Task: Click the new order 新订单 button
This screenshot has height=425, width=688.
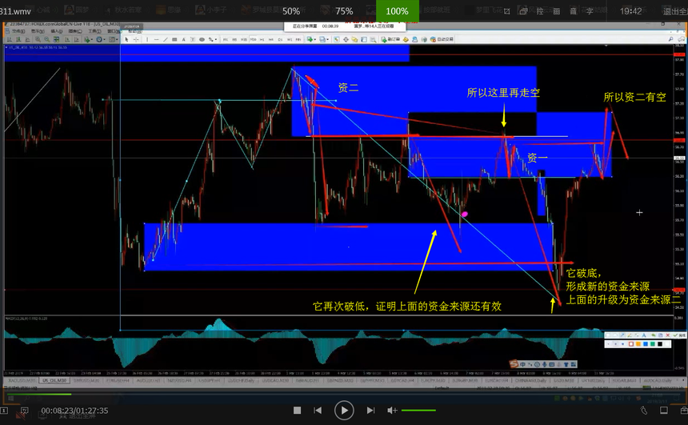Action: [x=390, y=39]
